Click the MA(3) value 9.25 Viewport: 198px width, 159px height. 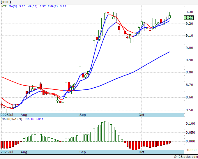pos(22,6)
